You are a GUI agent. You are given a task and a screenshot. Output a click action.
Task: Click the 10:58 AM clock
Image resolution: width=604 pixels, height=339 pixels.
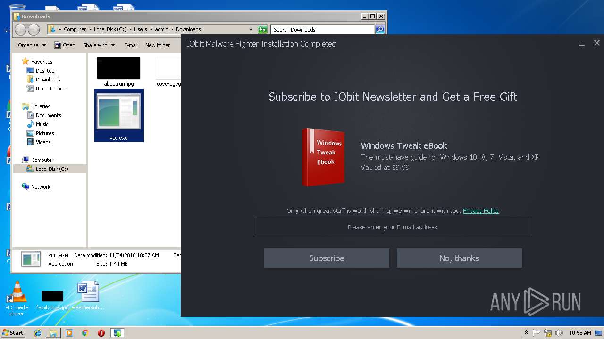point(580,333)
